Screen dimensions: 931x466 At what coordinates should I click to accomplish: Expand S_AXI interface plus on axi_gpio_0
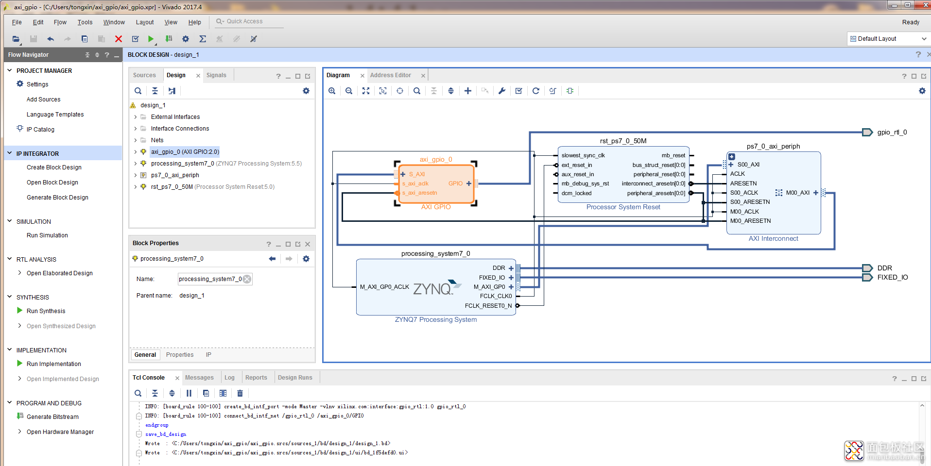coord(403,174)
